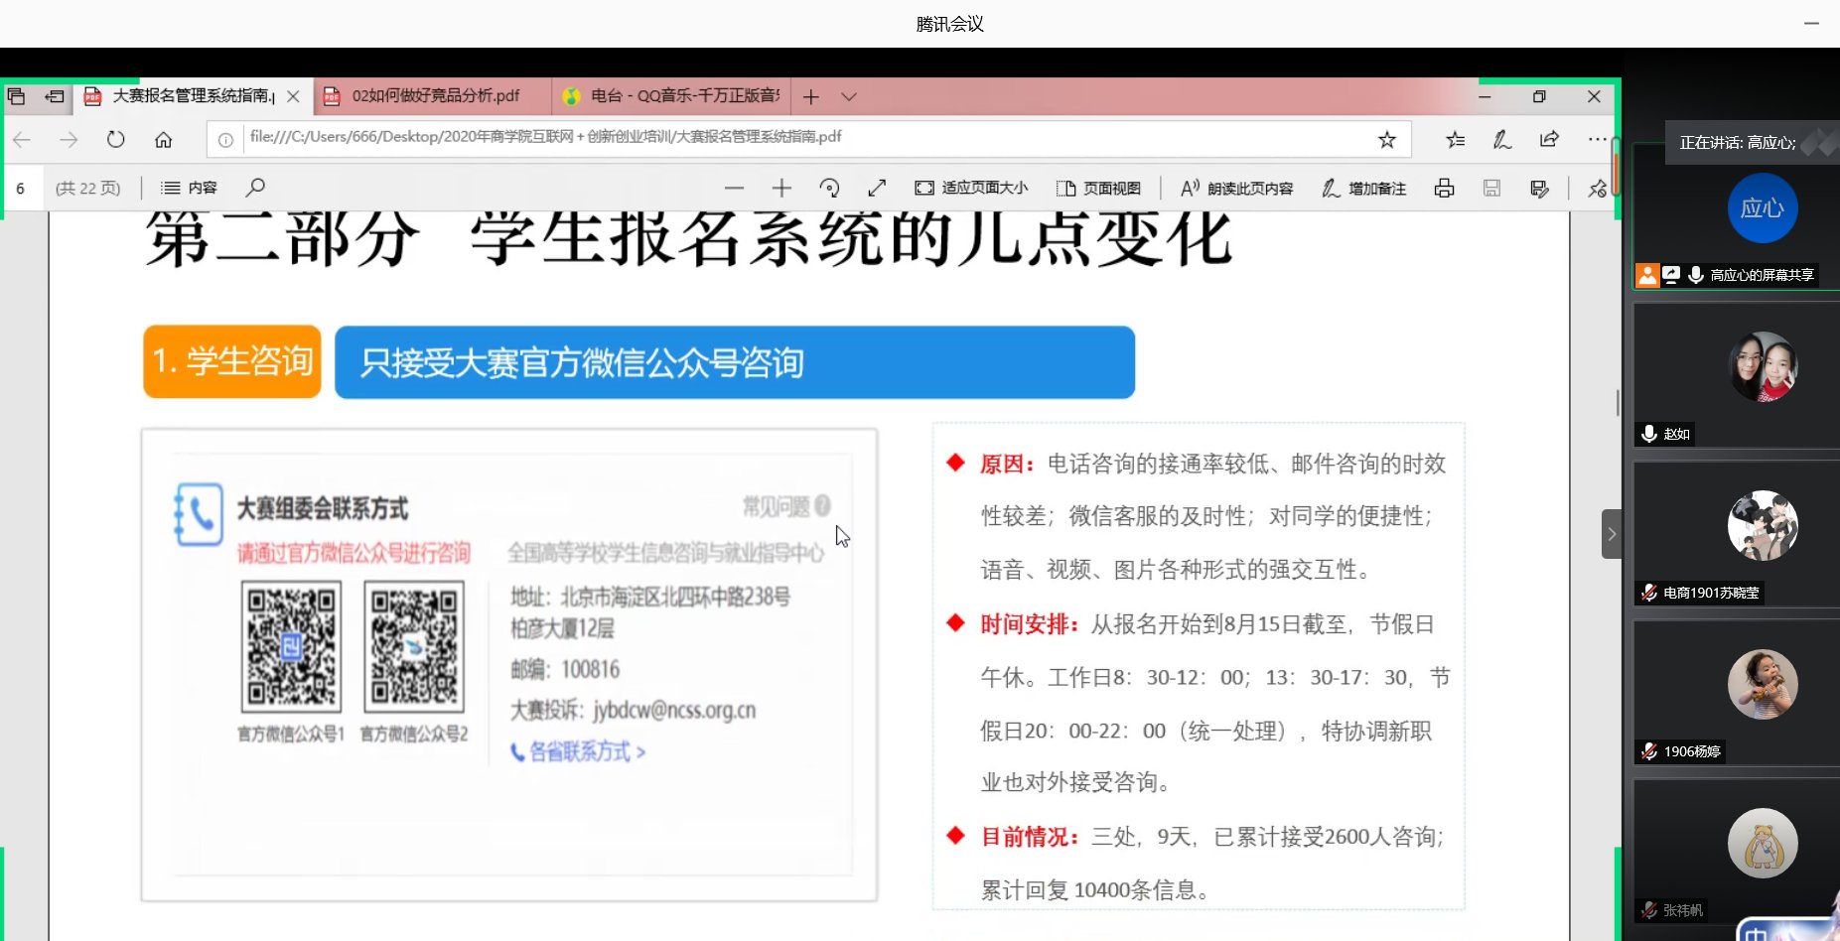Add page to favorites star icon
Screen dimensions: 1840x941
pos(1386,139)
